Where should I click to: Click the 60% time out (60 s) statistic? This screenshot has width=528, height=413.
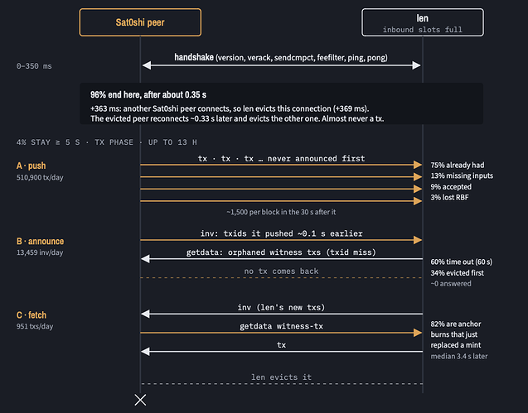pyautogui.click(x=462, y=262)
